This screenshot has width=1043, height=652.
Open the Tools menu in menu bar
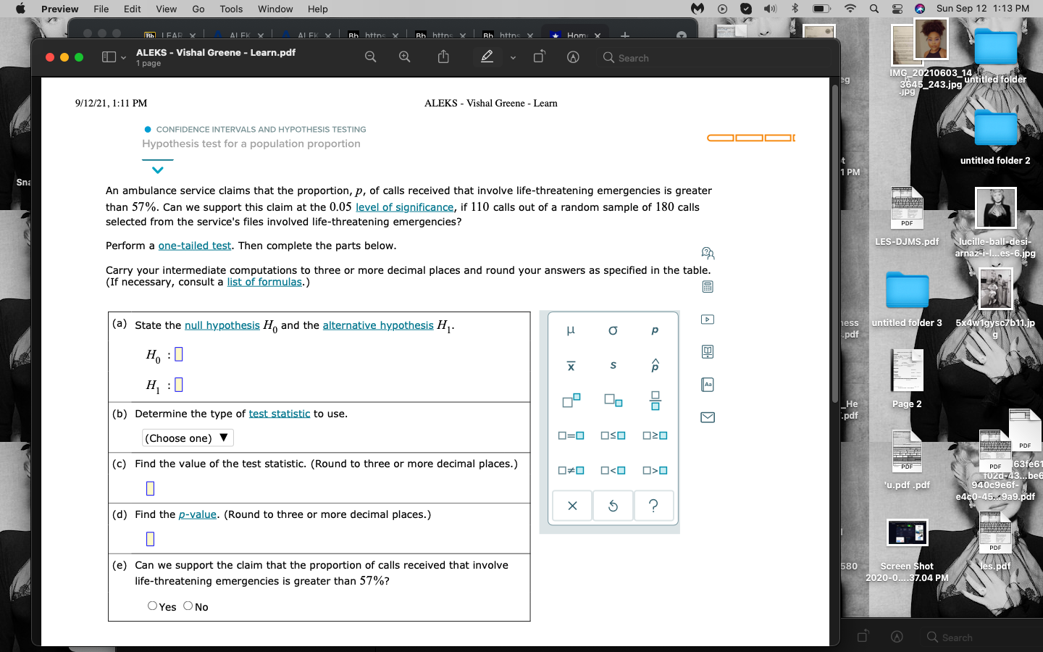tap(230, 9)
